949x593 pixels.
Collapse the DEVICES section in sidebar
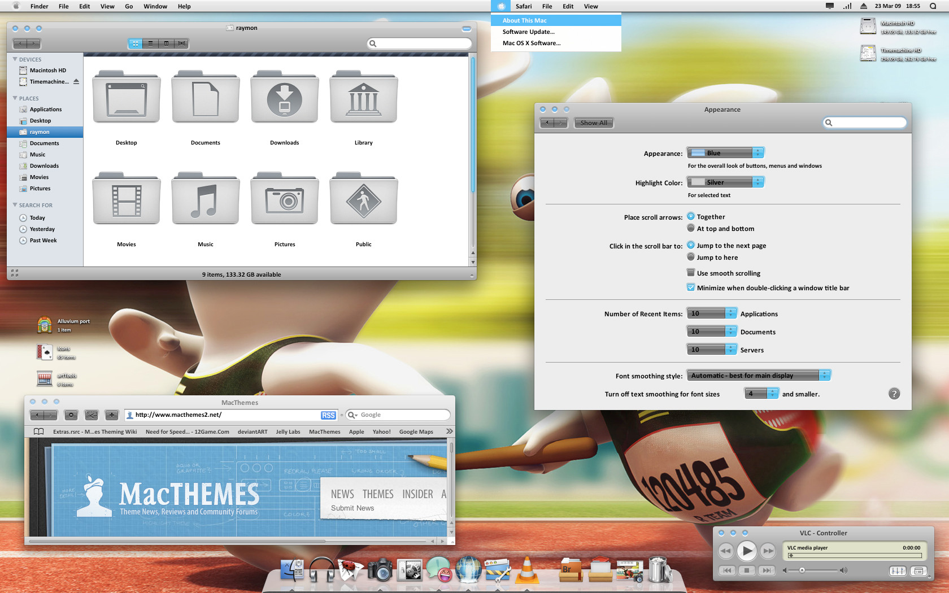15,59
